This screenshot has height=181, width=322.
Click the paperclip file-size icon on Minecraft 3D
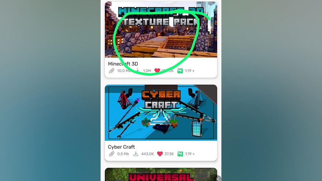[x=112, y=71]
